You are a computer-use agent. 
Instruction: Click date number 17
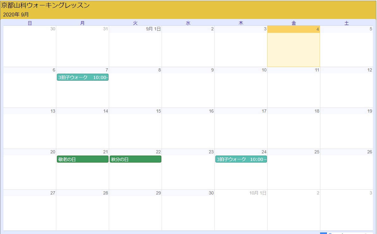tap(264, 111)
